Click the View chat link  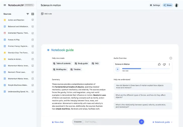[x=58, y=122]
